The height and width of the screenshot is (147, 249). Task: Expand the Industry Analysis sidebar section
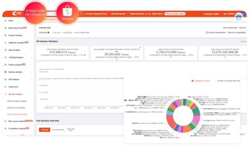(18, 72)
